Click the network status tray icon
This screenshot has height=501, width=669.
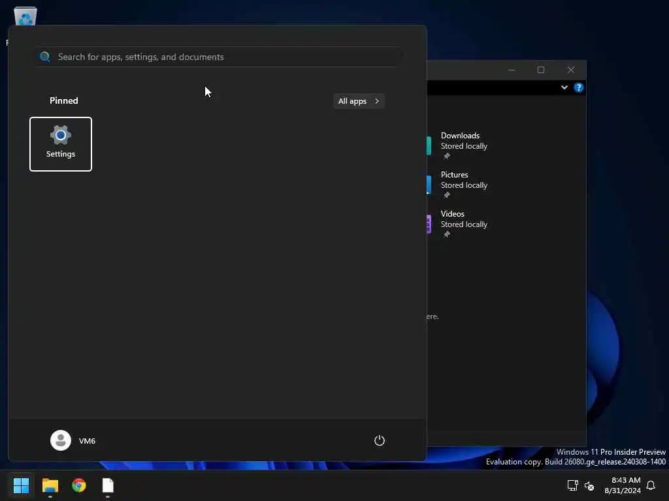coord(572,485)
